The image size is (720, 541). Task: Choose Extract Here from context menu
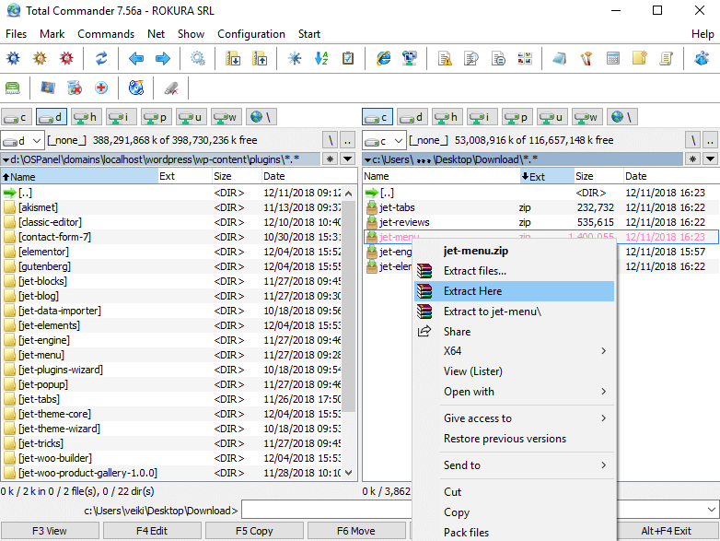click(514, 291)
